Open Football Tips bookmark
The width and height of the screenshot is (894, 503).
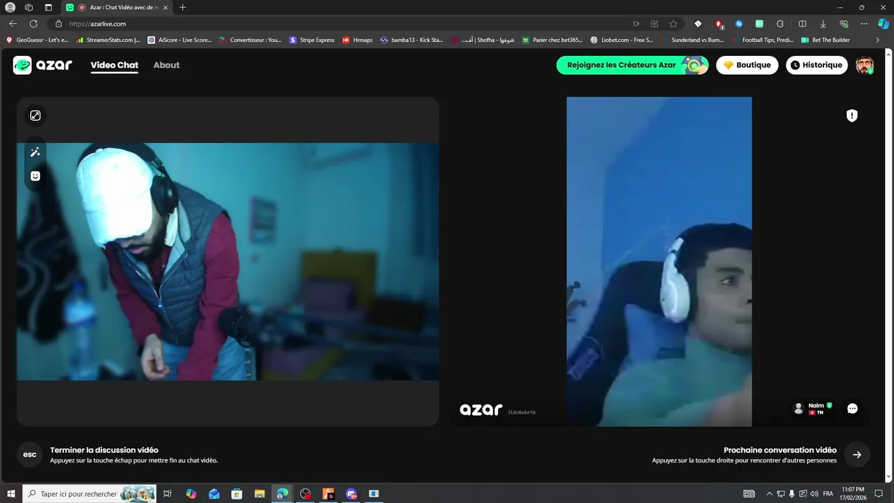[x=763, y=40]
